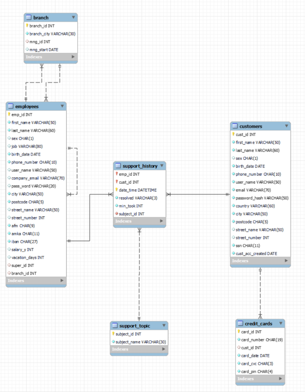Image resolution: width=305 pixels, height=392 pixels.
Task: Expand Indexes section of branch table
Action: pos(73,57)
